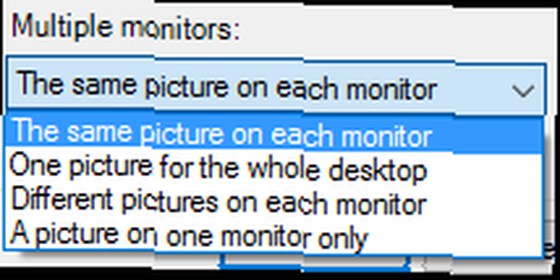Click the Multiple monitors combo box field
This screenshot has height=280, width=560.
[x=276, y=86]
